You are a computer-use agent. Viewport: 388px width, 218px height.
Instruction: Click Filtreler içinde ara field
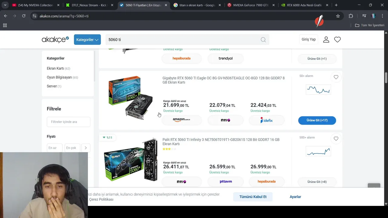[x=69, y=122]
